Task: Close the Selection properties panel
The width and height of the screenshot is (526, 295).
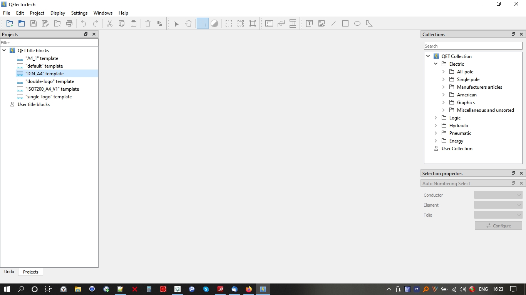Action: tap(521, 173)
